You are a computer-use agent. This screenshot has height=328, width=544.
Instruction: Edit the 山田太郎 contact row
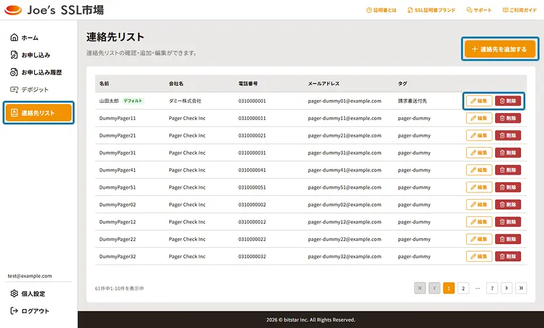click(x=479, y=101)
